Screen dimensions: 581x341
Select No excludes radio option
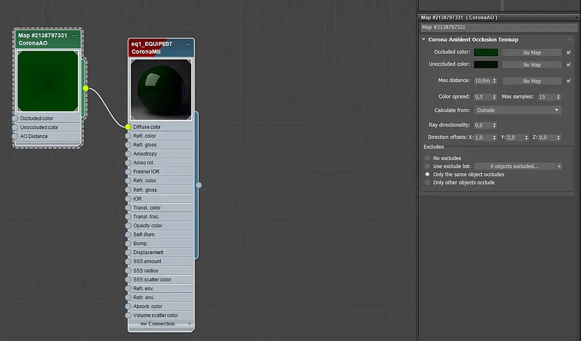coord(427,158)
